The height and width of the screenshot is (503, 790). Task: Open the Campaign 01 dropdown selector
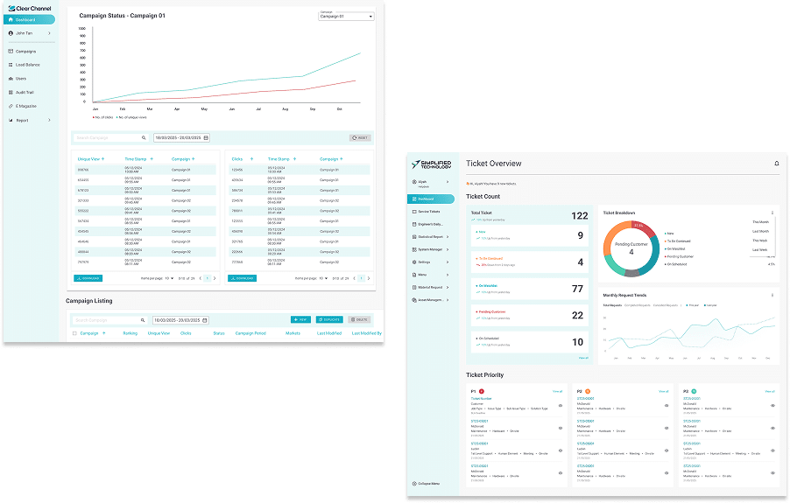coord(346,17)
